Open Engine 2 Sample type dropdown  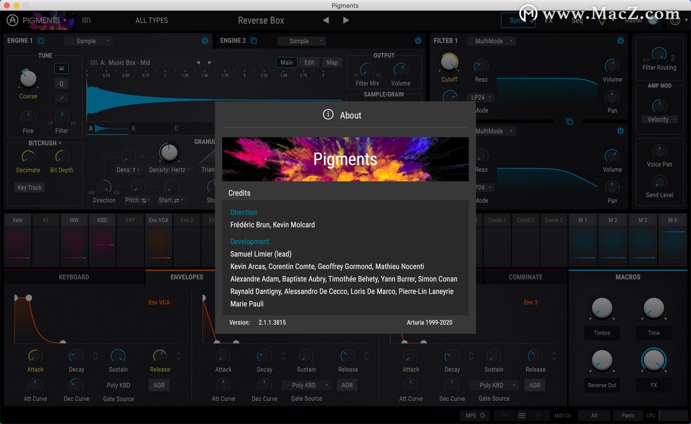point(301,41)
